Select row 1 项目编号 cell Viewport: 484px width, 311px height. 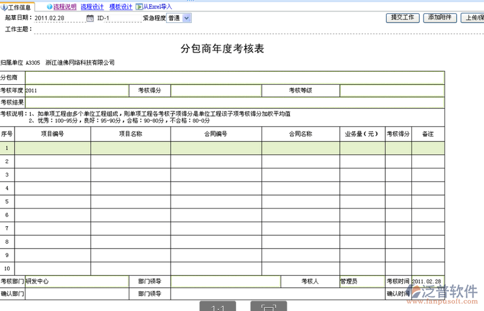pos(53,148)
